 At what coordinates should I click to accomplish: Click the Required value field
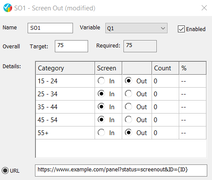click(140, 46)
